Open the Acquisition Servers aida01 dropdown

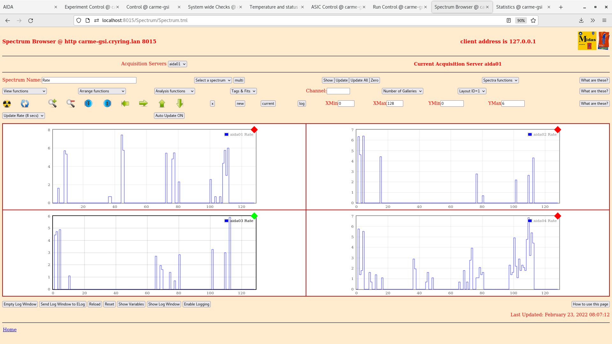click(x=177, y=64)
